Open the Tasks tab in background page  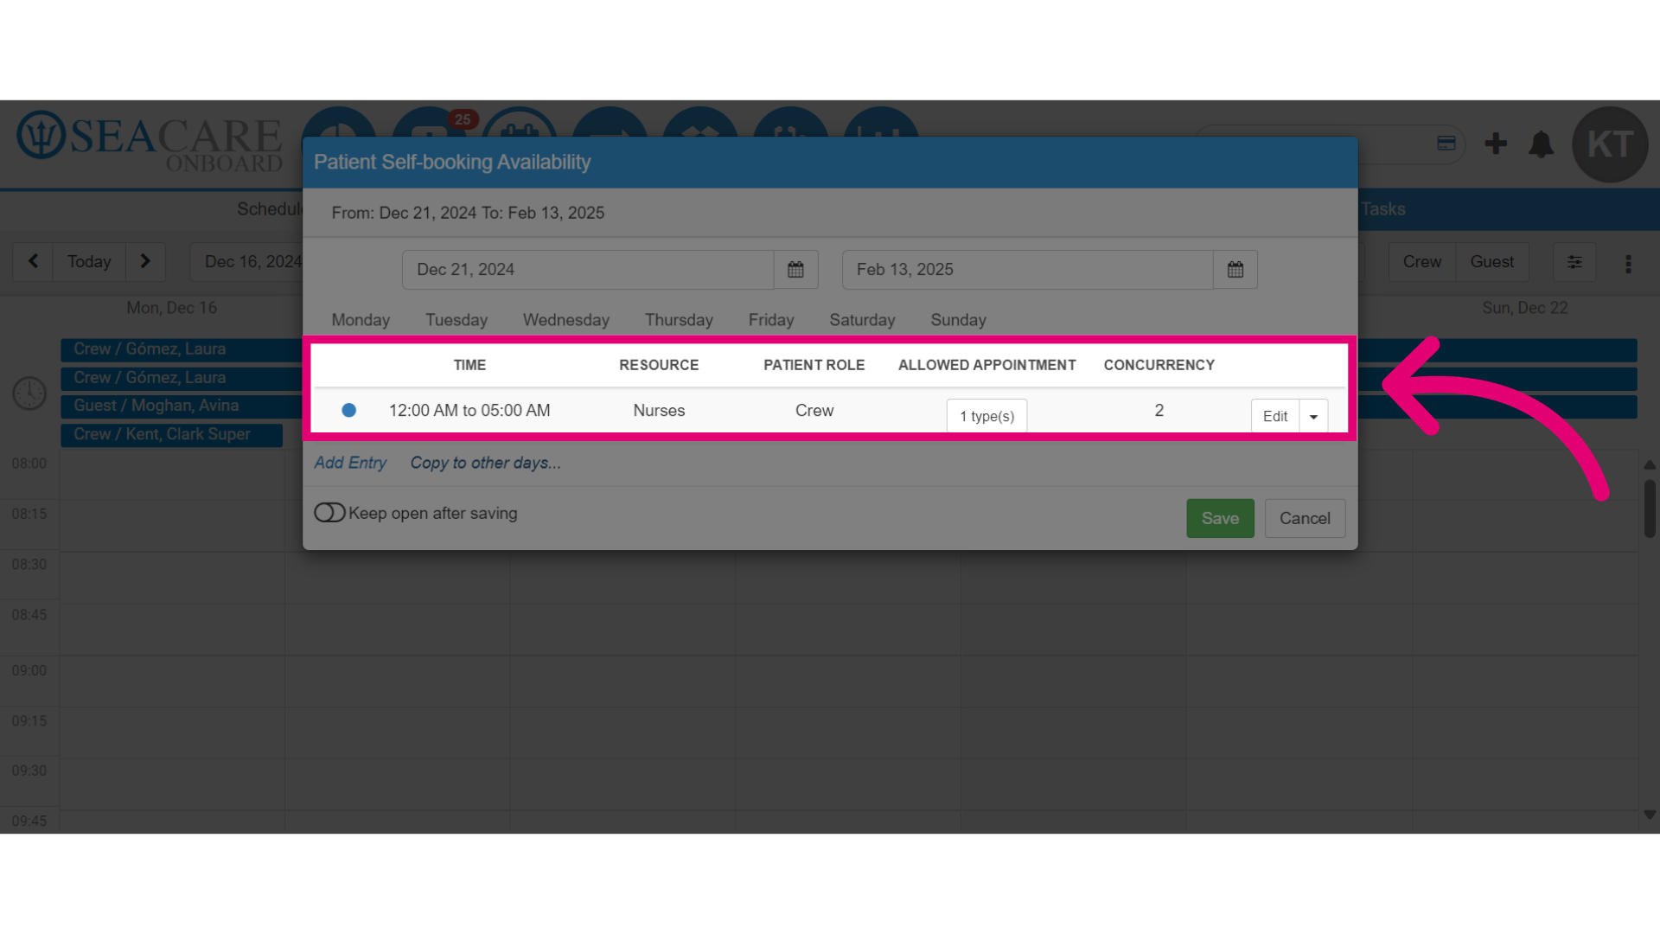click(x=1382, y=209)
